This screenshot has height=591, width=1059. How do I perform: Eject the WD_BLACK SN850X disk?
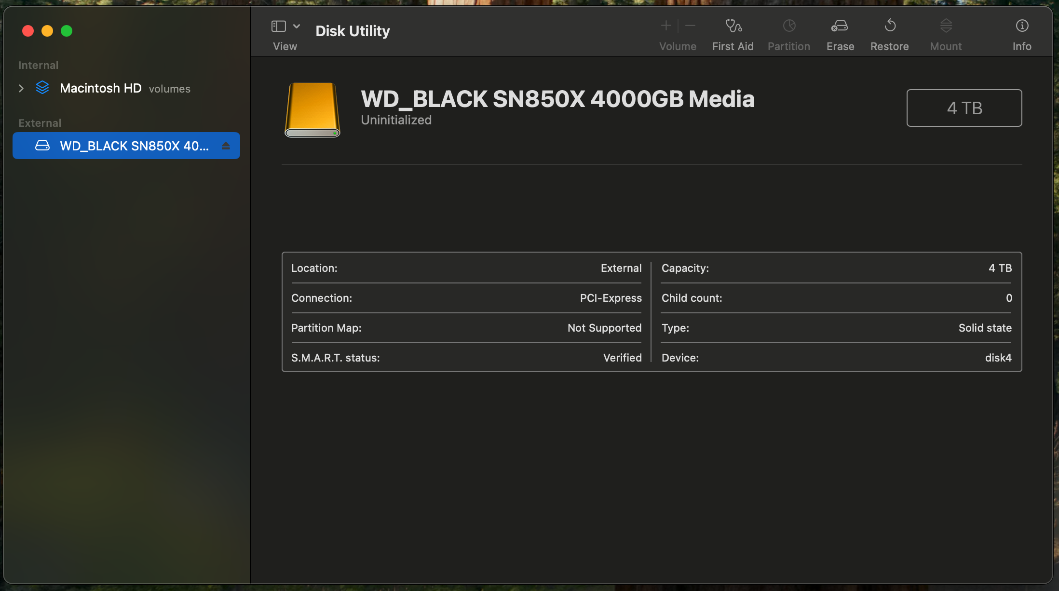226,146
